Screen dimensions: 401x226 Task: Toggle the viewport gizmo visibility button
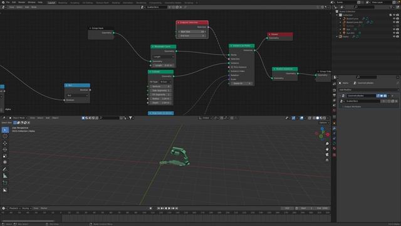click(294, 118)
